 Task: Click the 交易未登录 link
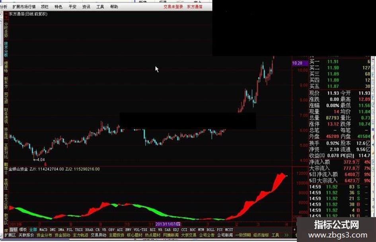[x=173, y=7]
